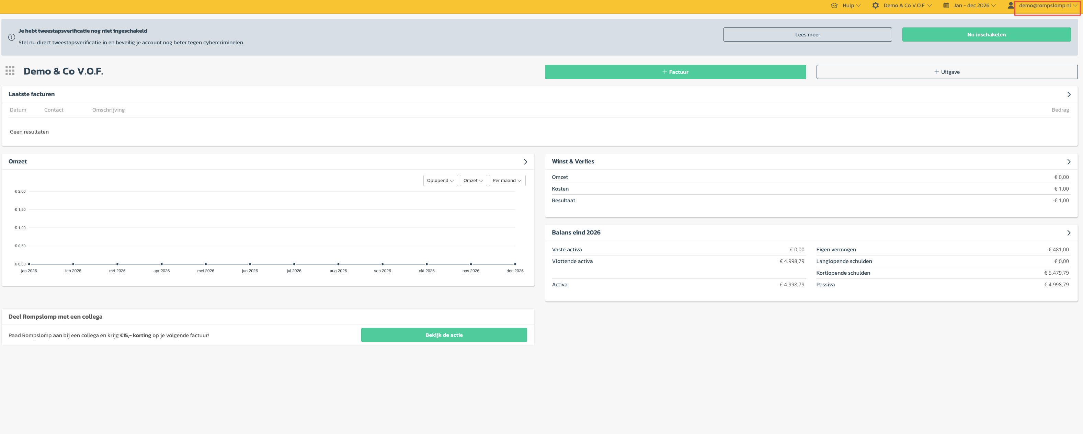Open the Omzet chart type dropdown
The width and height of the screenshot is (1083, 434).
[x=473, y=180]
